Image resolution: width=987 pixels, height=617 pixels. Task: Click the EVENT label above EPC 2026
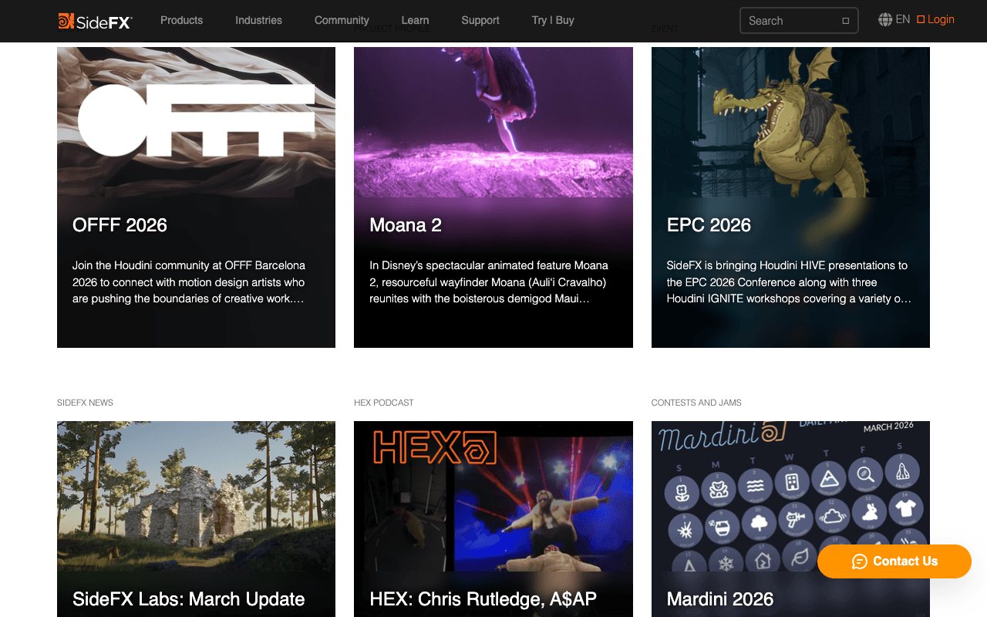(x=665, y=29)
